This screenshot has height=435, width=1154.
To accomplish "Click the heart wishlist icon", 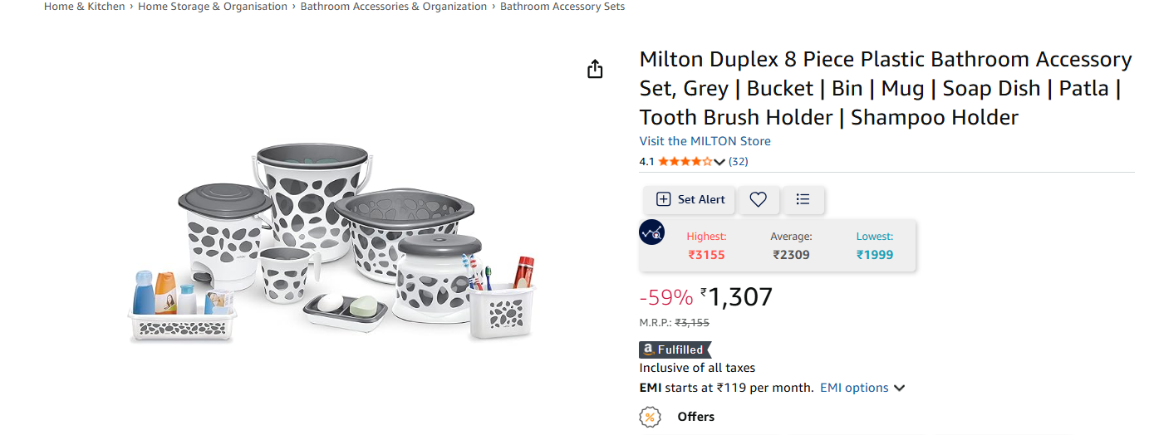I will (x=758, y=199).
